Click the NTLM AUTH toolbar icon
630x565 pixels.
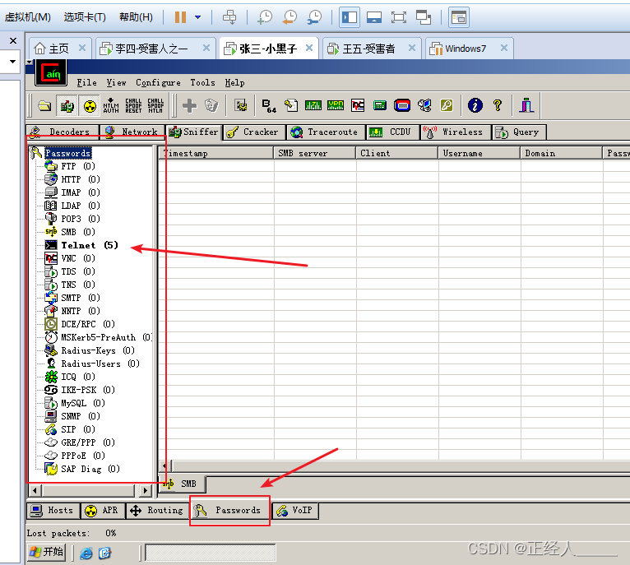111,106
